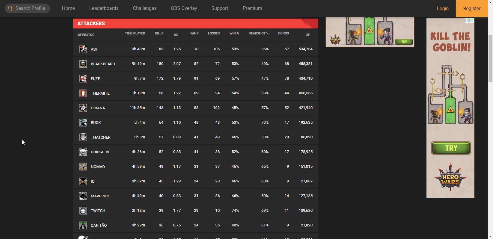Click the Blackbeard operator icon
Screen dimensions: 493x239
(83, 64)
